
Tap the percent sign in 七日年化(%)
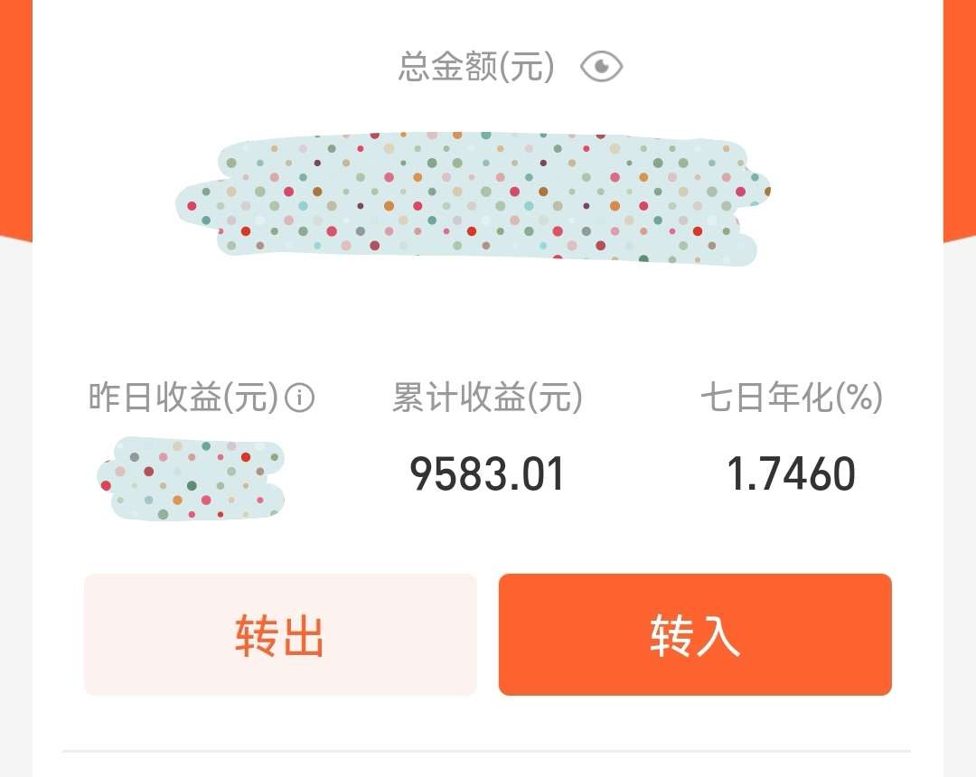(x=859, y=398)
